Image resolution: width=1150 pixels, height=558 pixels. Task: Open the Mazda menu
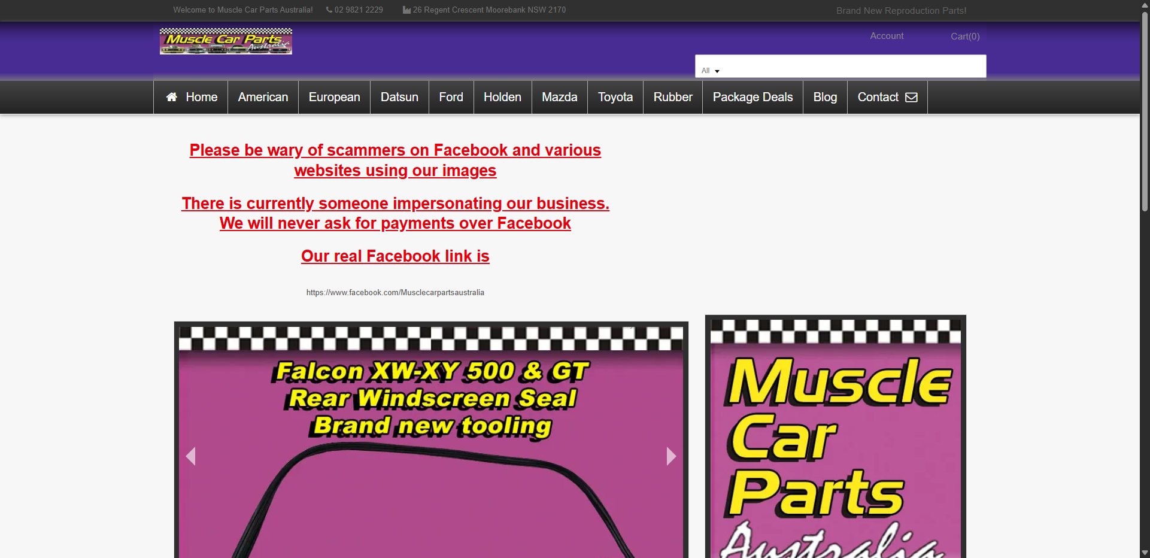(559, 97)
